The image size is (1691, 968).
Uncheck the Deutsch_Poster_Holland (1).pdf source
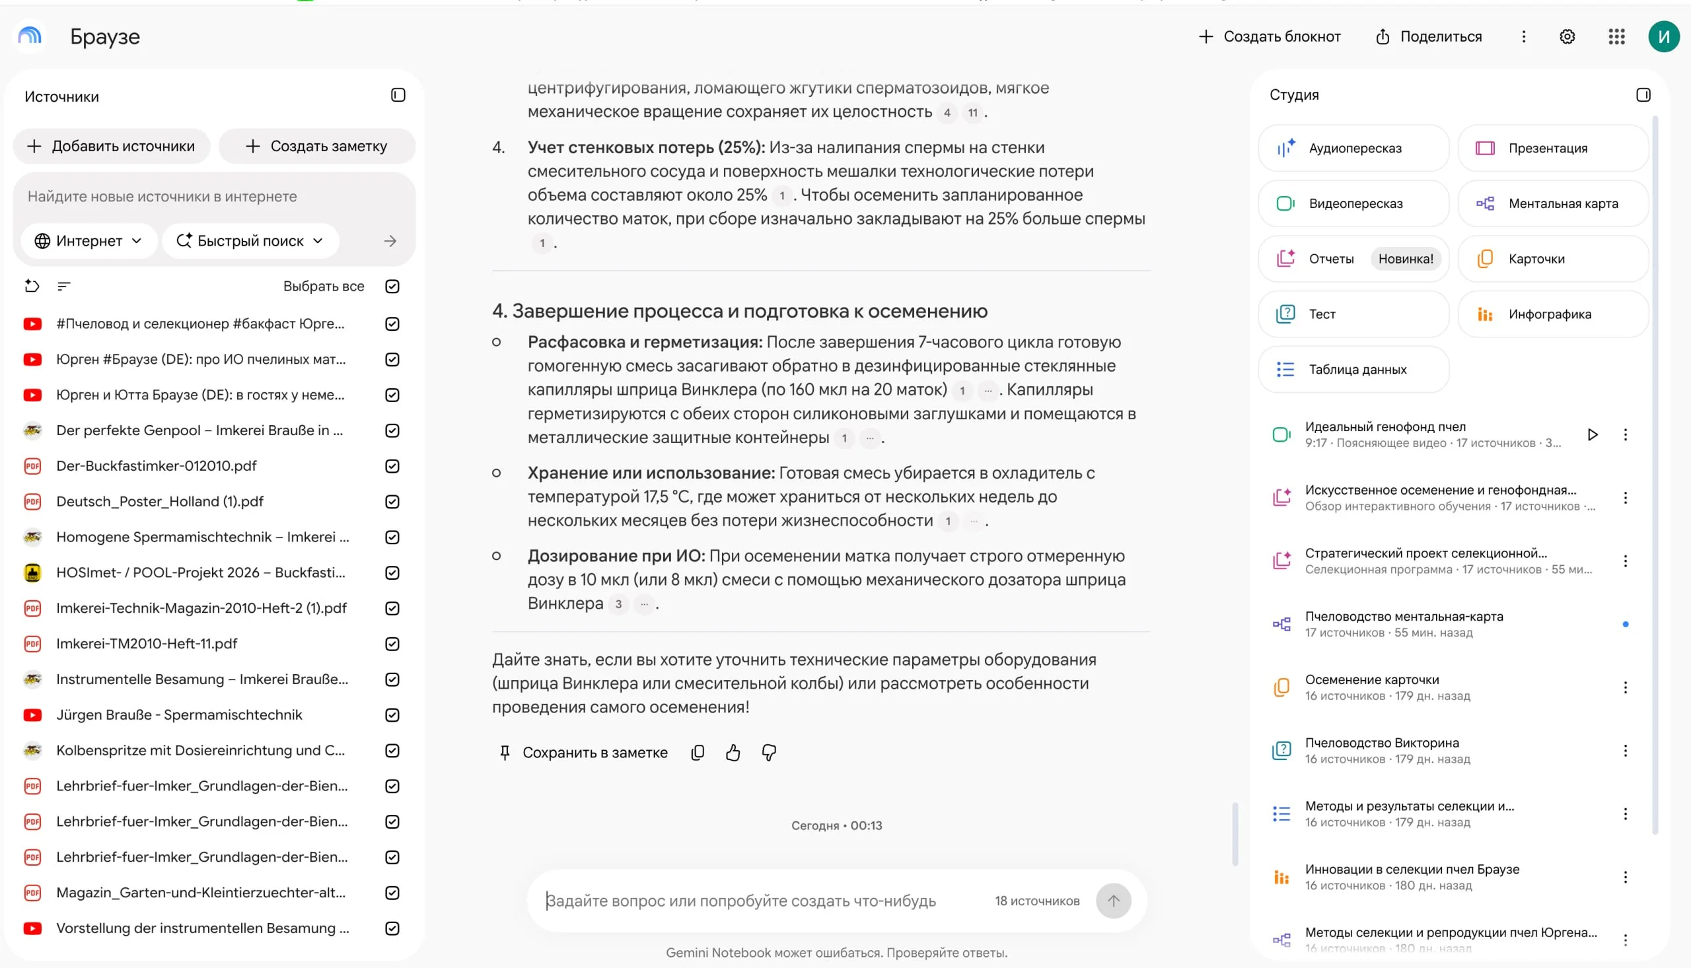pyautogui.click(x=392, y=501)
